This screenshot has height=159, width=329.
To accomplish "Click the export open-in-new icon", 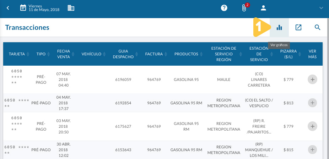I will point(298,27).
